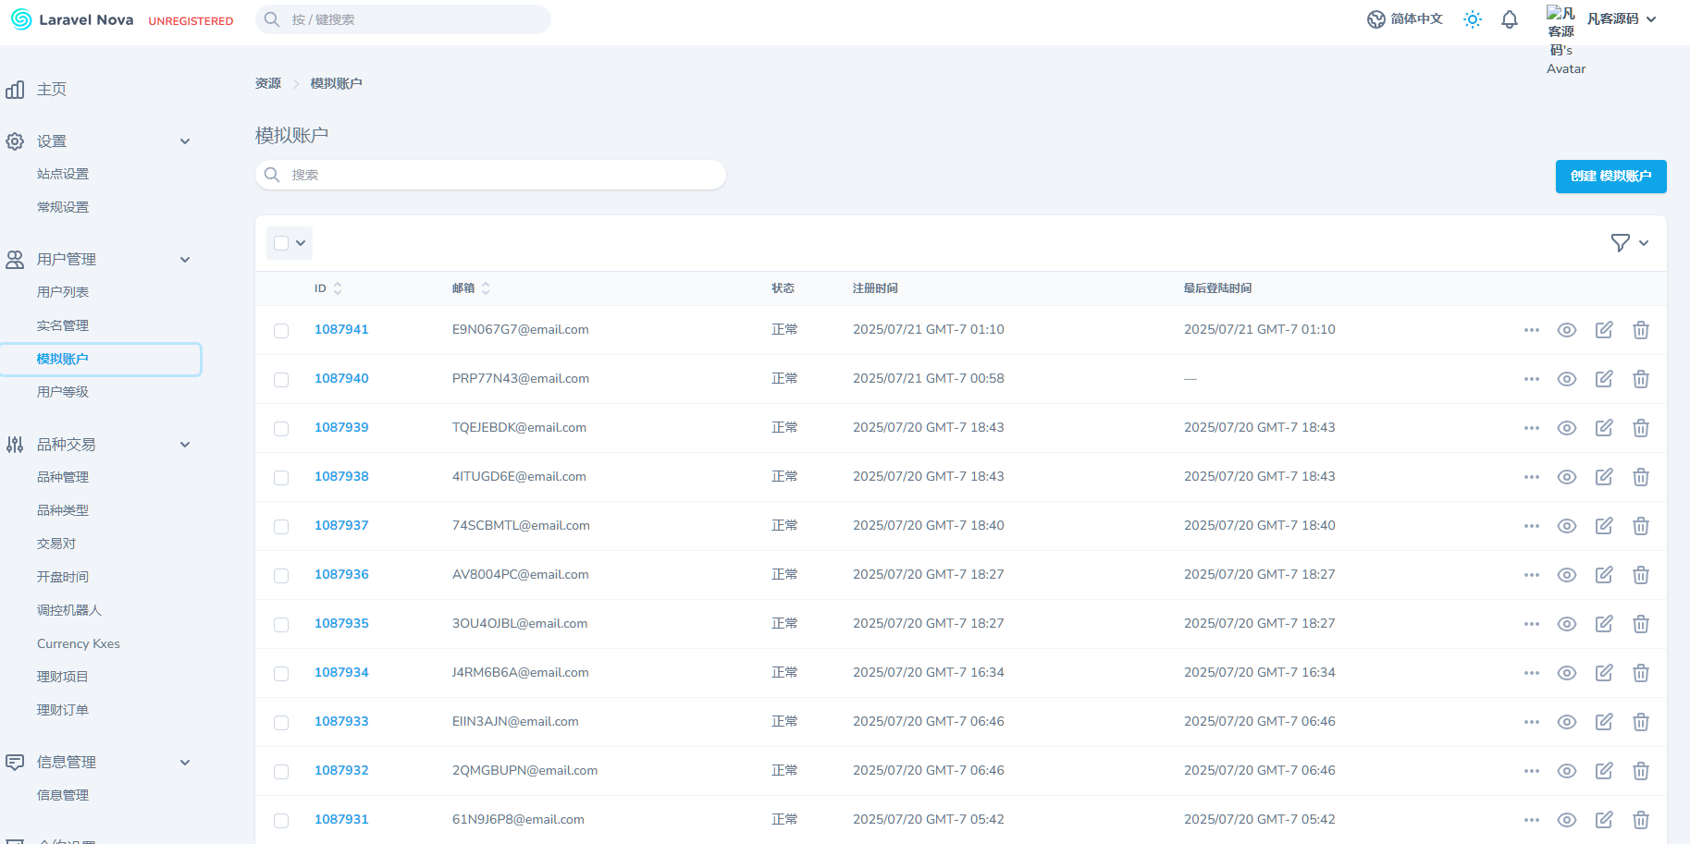The image size is (1690, 844).
Task: Open the select-all checkbox dropdown
Action: click(x=301, y=243)
